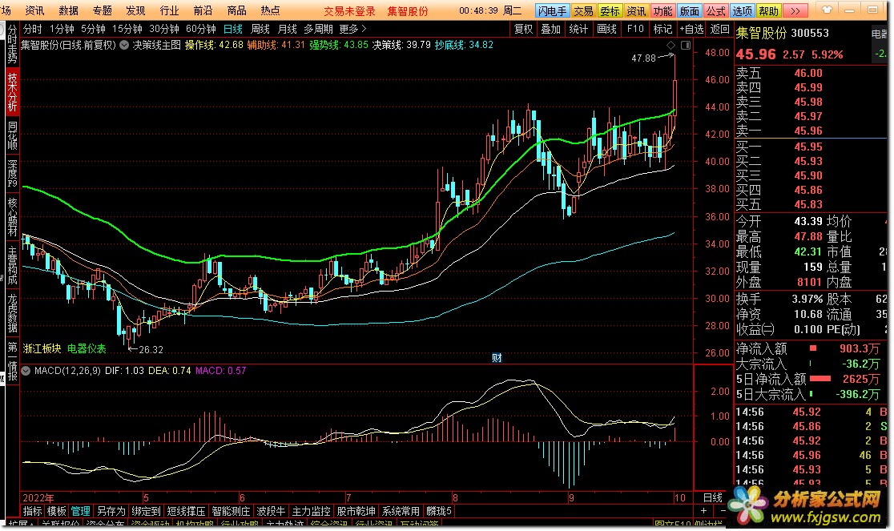
Task: Switch to 30分钟 period
Action: click(164, 29)
